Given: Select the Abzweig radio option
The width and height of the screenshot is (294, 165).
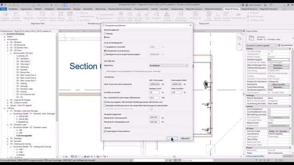Looking at the screenshot, I should click(105, 33).
